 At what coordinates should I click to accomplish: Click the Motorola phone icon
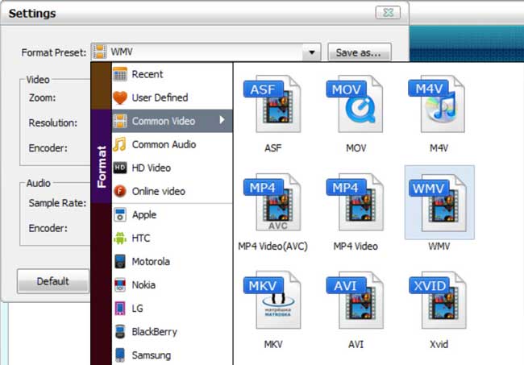pos(120,262)
